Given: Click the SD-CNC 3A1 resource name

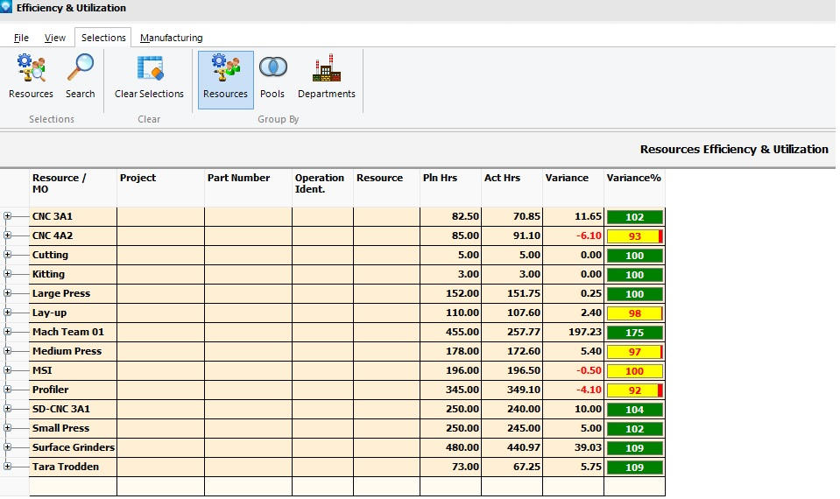Looking at the screenshot, I should click(x=61, y=409).
